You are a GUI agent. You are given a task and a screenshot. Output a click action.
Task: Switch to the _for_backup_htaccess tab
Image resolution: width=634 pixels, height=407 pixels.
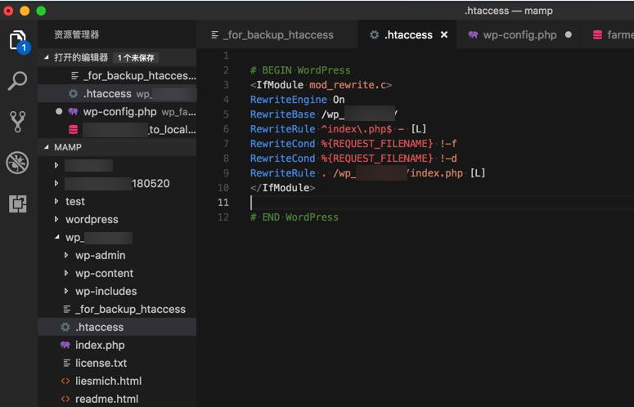[272, 35]
